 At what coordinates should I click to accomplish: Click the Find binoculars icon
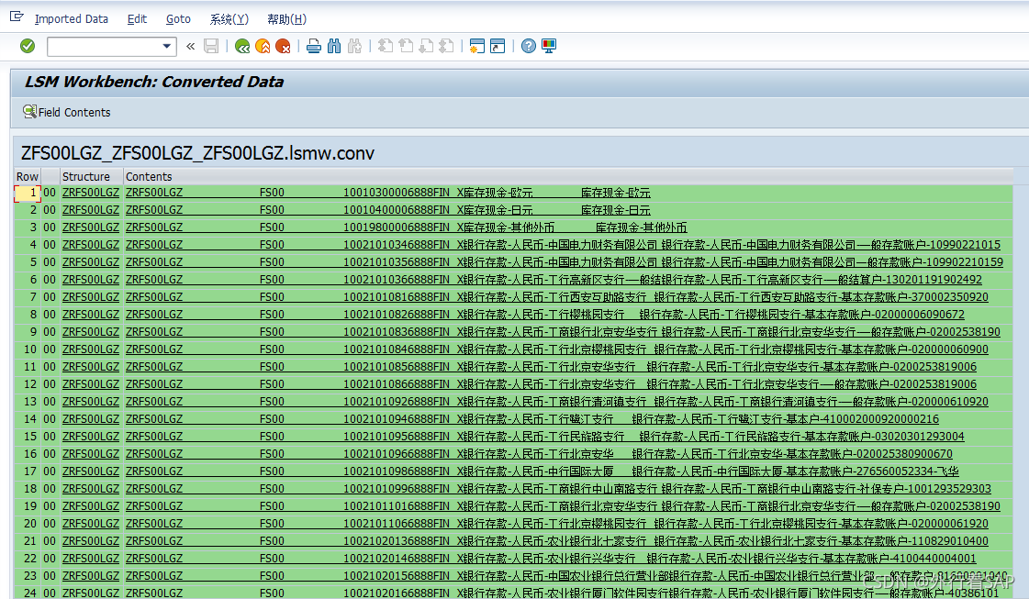click(334, 46)
